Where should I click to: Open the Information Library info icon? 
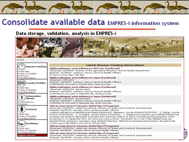22,97
